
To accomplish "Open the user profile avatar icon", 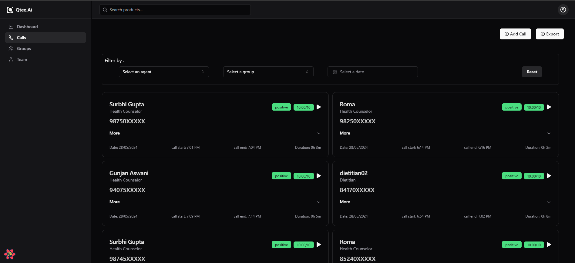I will 563,10.
